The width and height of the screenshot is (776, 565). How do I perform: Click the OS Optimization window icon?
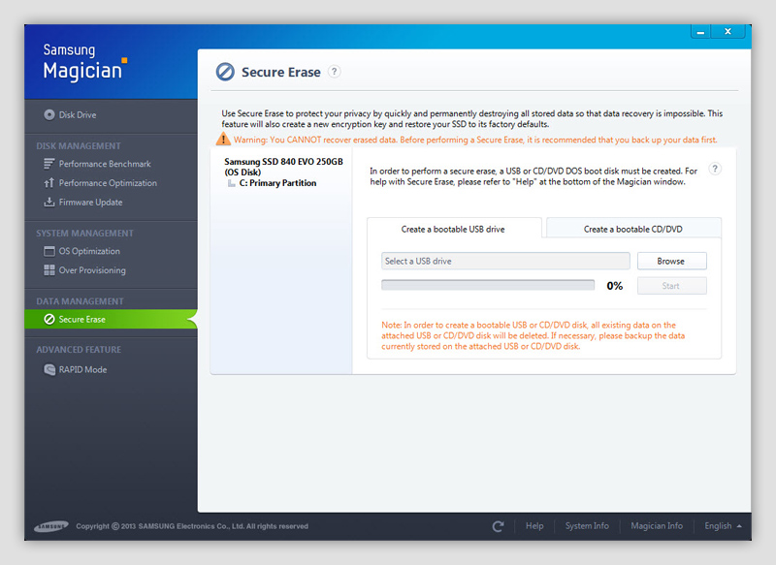(49, 251)
